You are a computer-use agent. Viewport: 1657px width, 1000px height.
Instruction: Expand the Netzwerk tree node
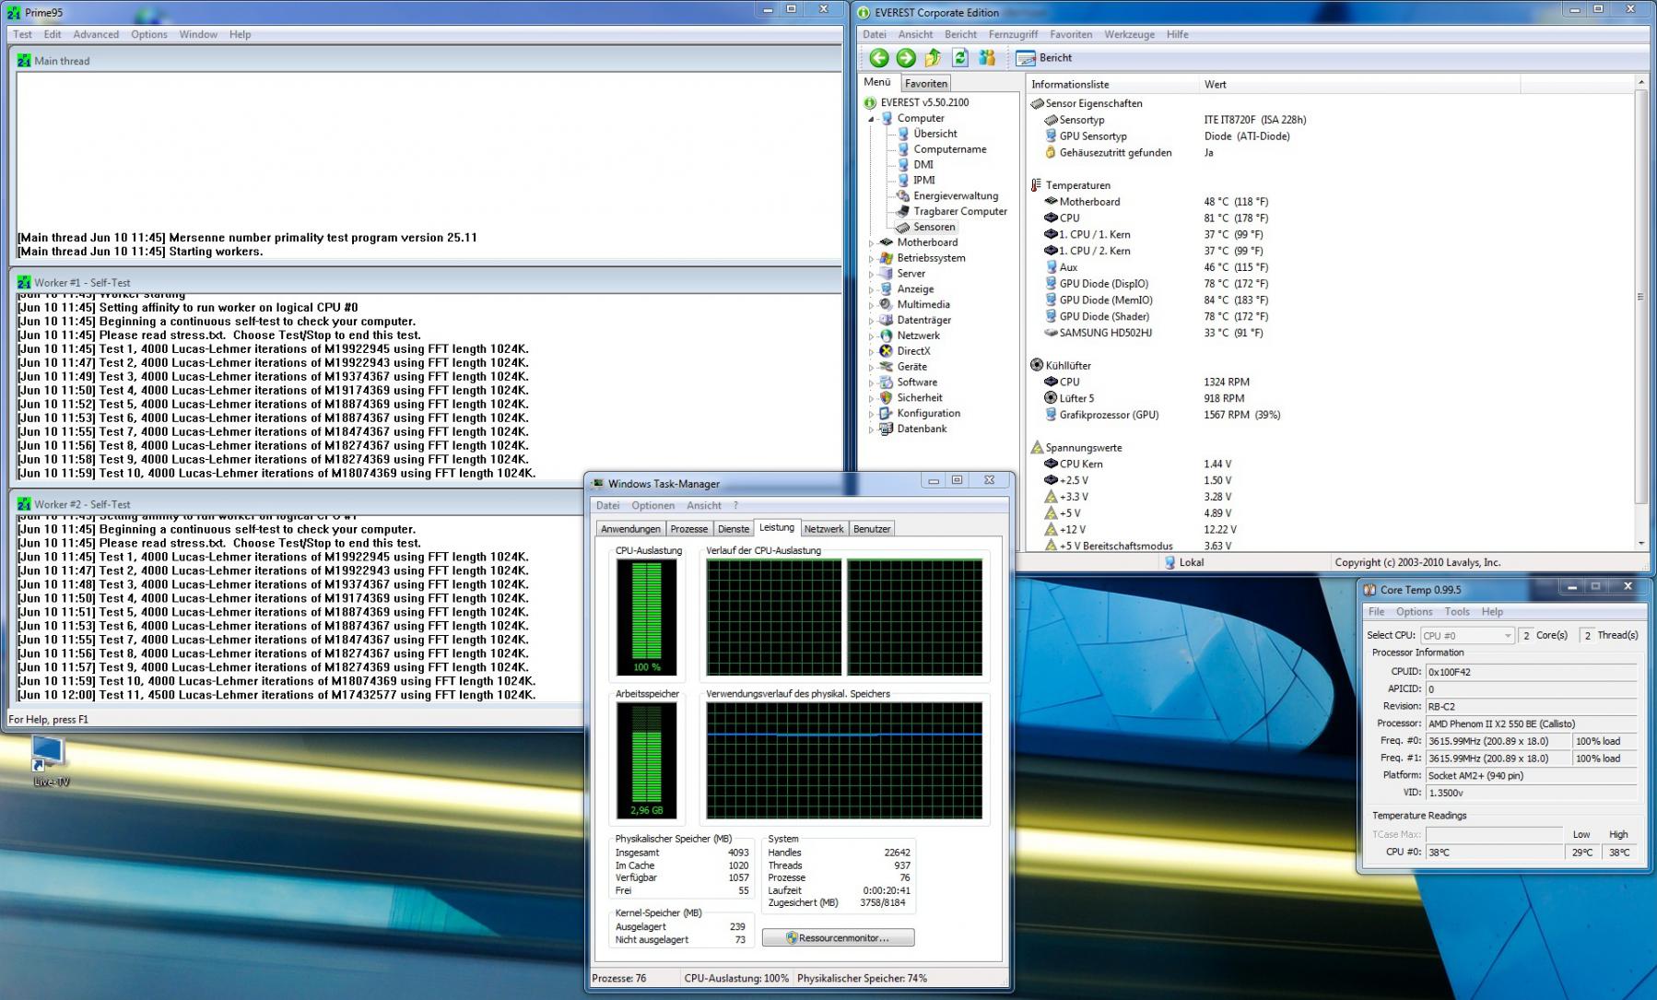click(871, 336)
